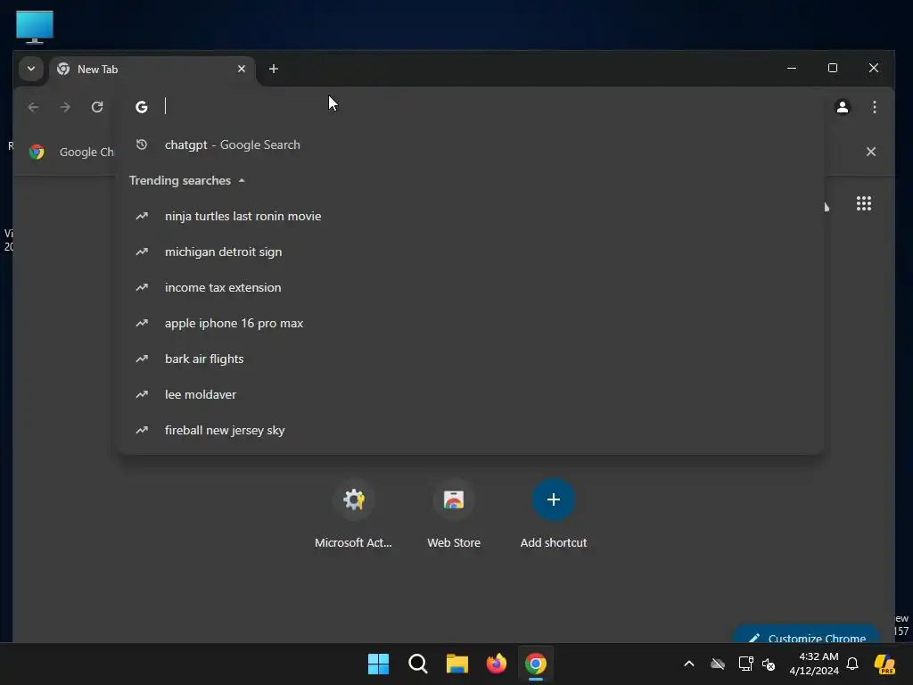
Task: Select income tax extension suggestion
Action: (471, 288)
